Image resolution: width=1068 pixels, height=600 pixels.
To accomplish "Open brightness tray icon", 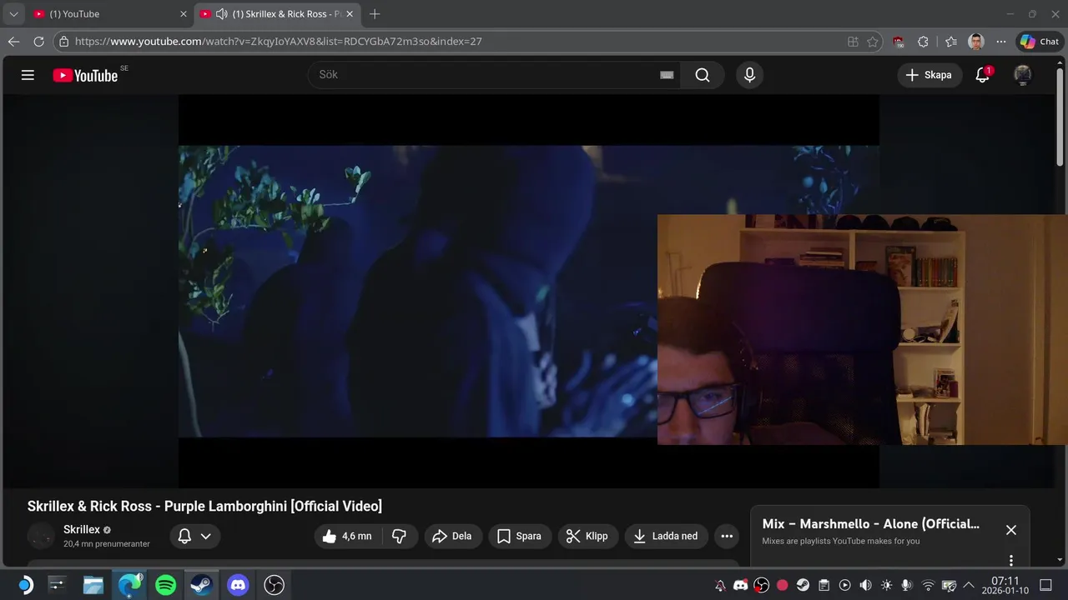I will 886,586.
